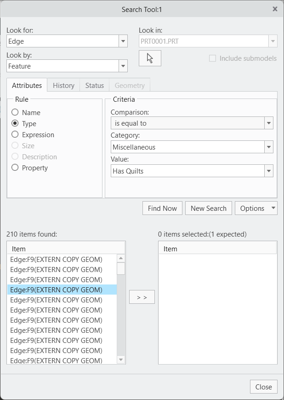Viewport: 284px width, 400px height.
Task: Open the Options menu button
Action: click(256, 208)
